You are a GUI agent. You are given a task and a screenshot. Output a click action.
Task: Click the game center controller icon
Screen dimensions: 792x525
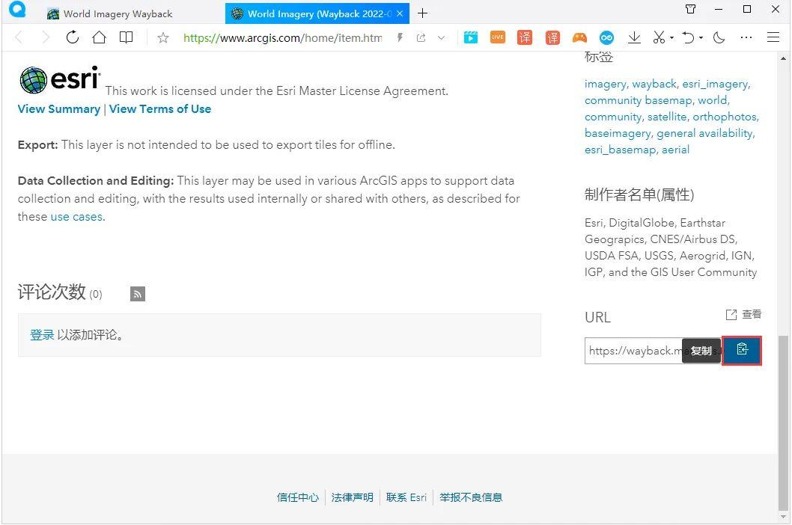579,37
